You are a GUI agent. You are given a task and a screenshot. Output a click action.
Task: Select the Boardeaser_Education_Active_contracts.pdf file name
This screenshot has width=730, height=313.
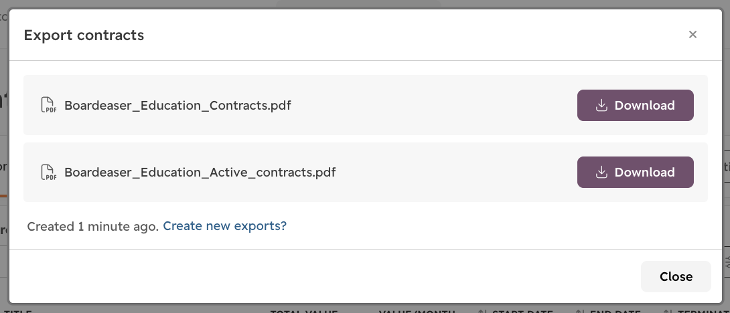(200, 173)
